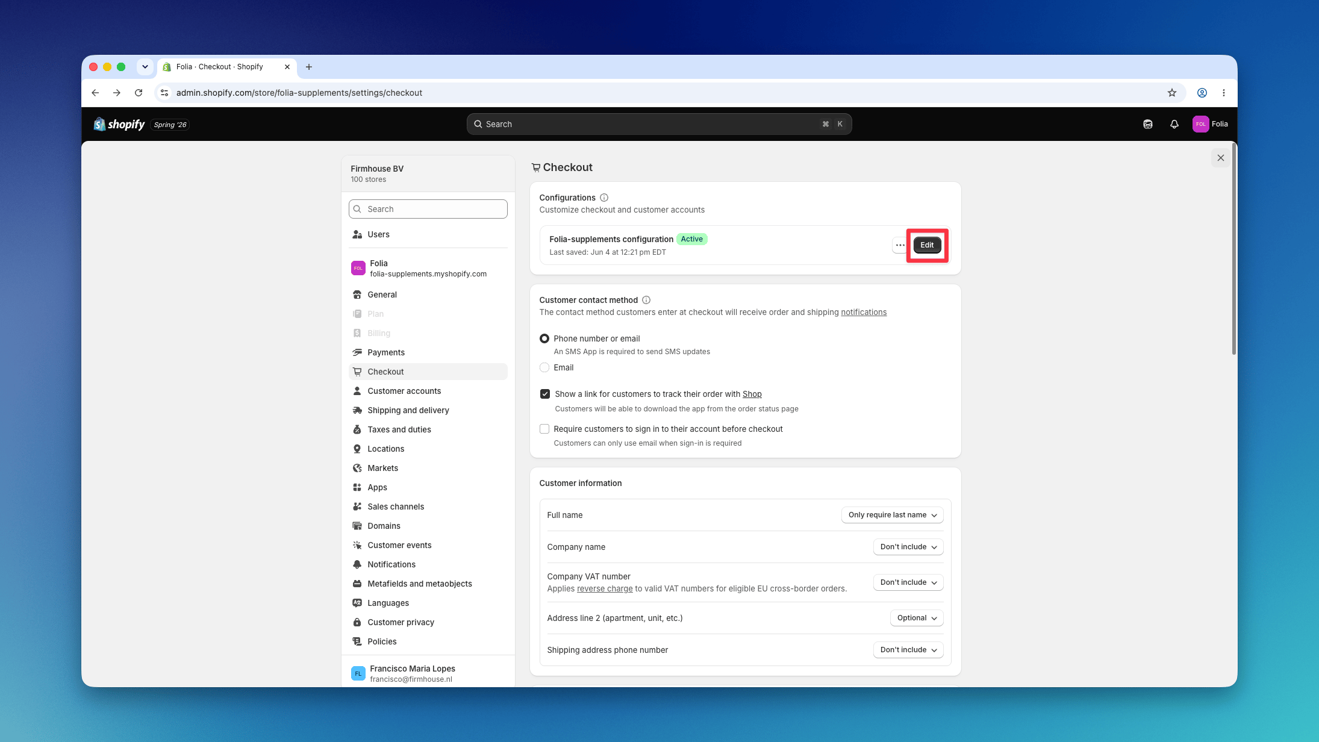The image size is (1319, 742).
Task: Open the Shipping address phone number dropdown
Action: [908, 650]
